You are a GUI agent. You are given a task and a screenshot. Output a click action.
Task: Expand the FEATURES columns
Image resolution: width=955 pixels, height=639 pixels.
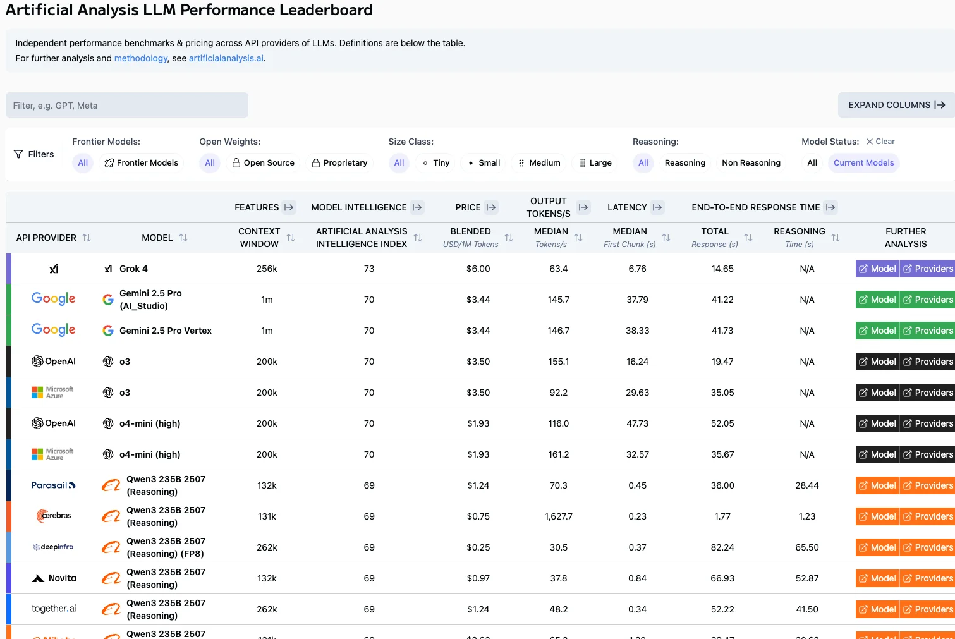click(289, 207)
